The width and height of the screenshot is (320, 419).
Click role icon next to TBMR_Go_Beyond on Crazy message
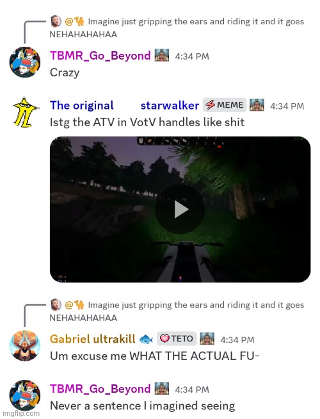tap(162, 55)
